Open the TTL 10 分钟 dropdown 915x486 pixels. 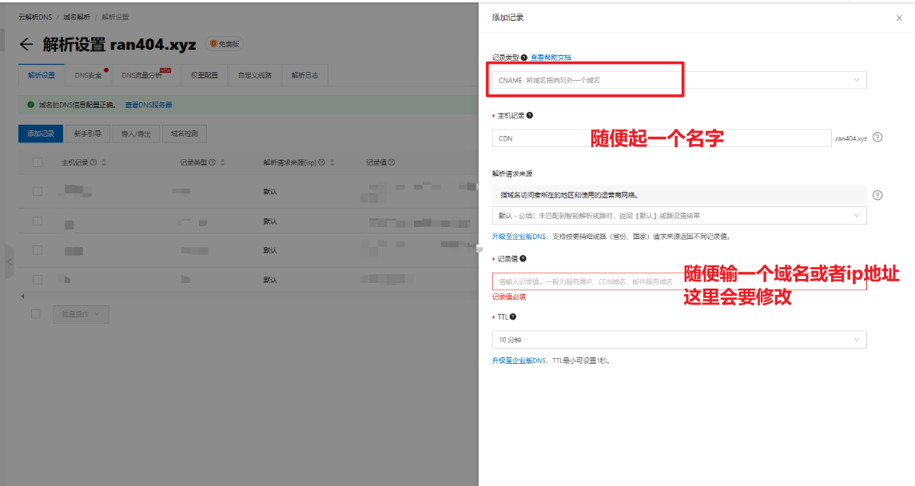click(x=679, y=340)
